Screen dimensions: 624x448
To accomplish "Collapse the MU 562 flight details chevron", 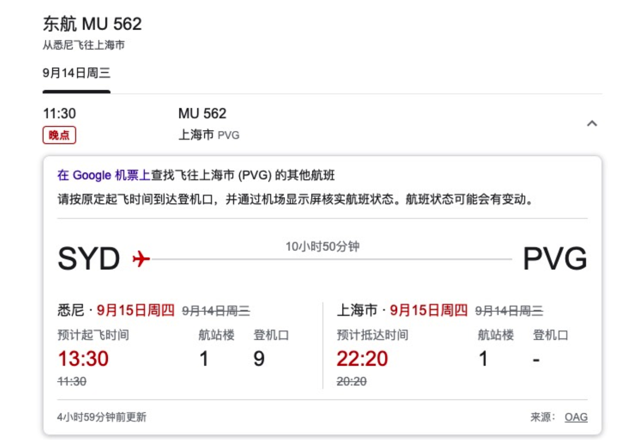I will [x=592, y=124].
